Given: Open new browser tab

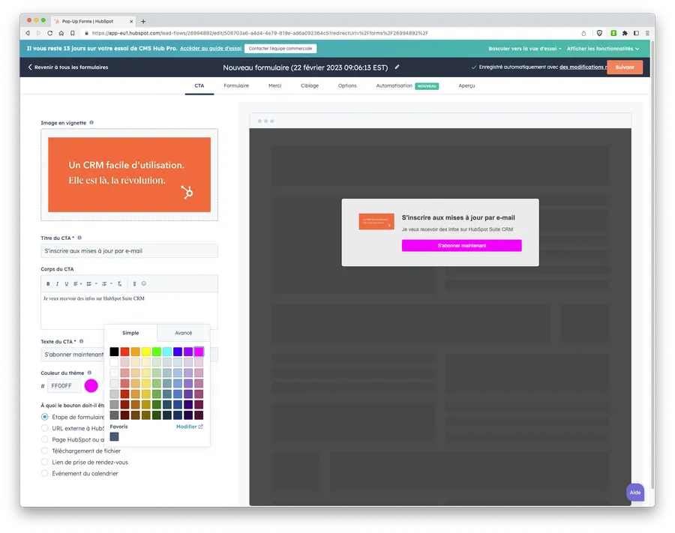Looking at the screenshot, I should pos(143,21).
